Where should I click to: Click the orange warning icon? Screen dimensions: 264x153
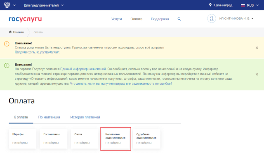pyautogui.click(x=7, y=44)
